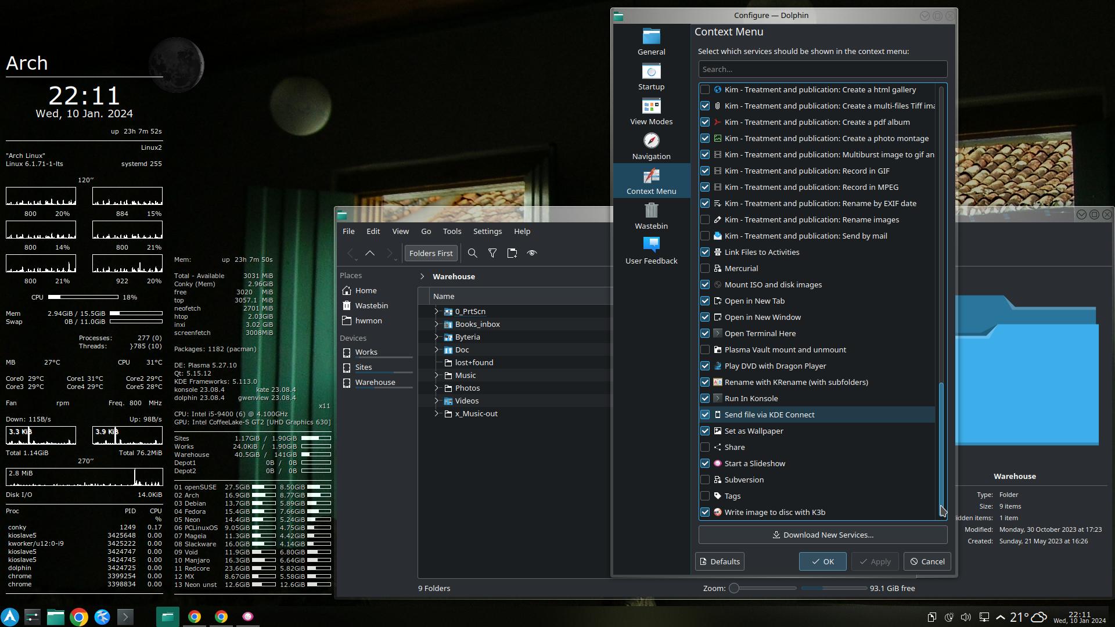Image resolution: width=1115 pixels, height=627 pixels.
Task: Uncheck Send file via KDE Connect
Action: (705, 415)
